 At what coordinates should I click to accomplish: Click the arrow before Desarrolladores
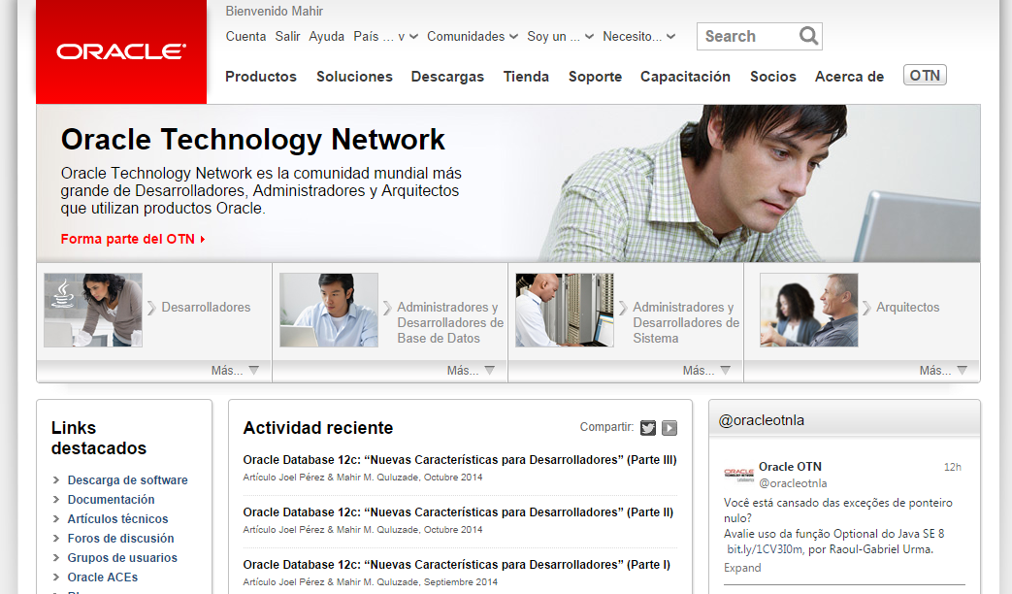(151, 308)
